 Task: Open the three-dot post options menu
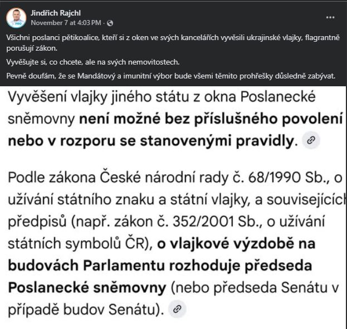pyautogui.click(x=330, y=17)
